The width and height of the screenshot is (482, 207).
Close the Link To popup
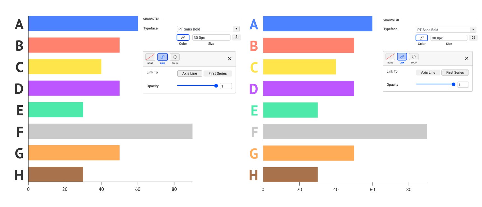click(230, 59)
